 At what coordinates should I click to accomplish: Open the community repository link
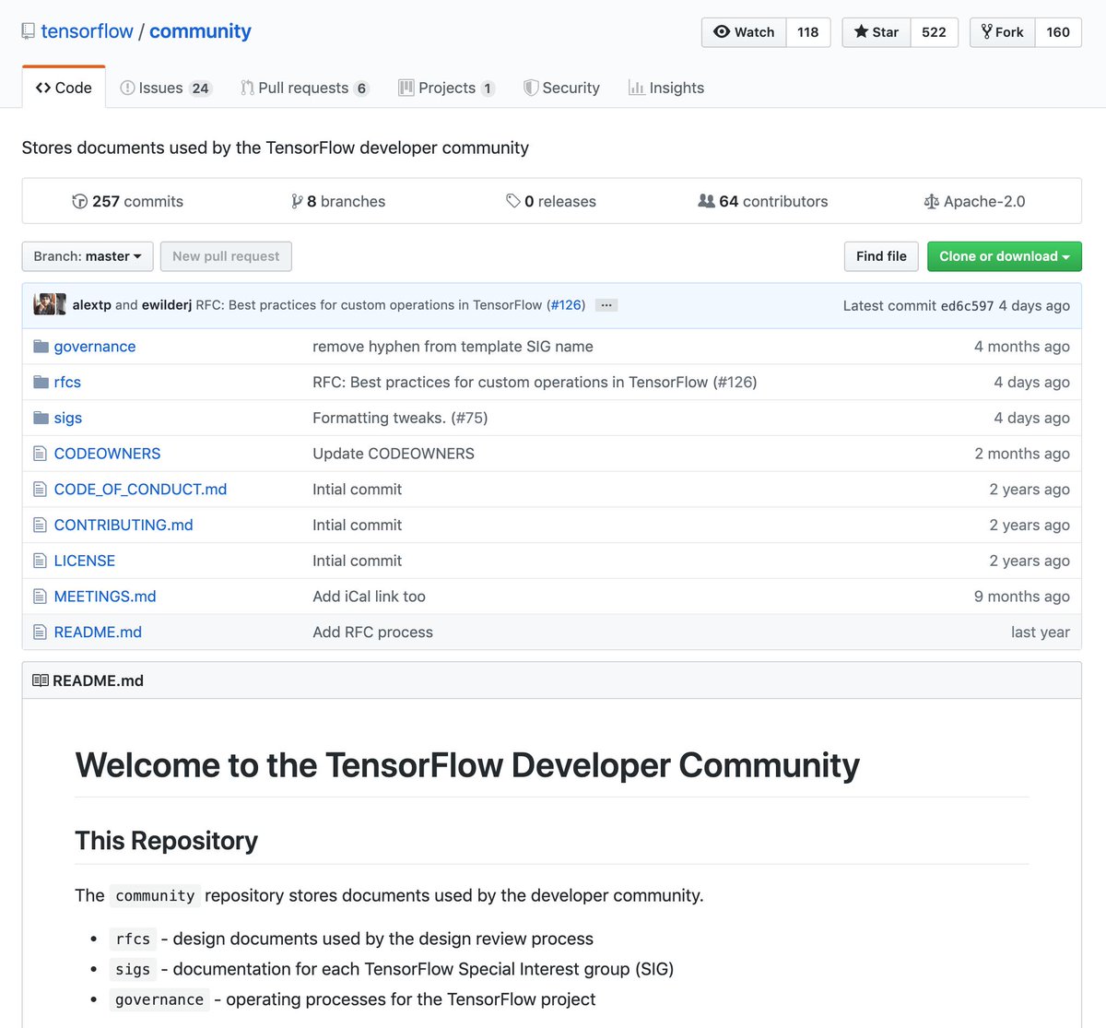(200, 31)
